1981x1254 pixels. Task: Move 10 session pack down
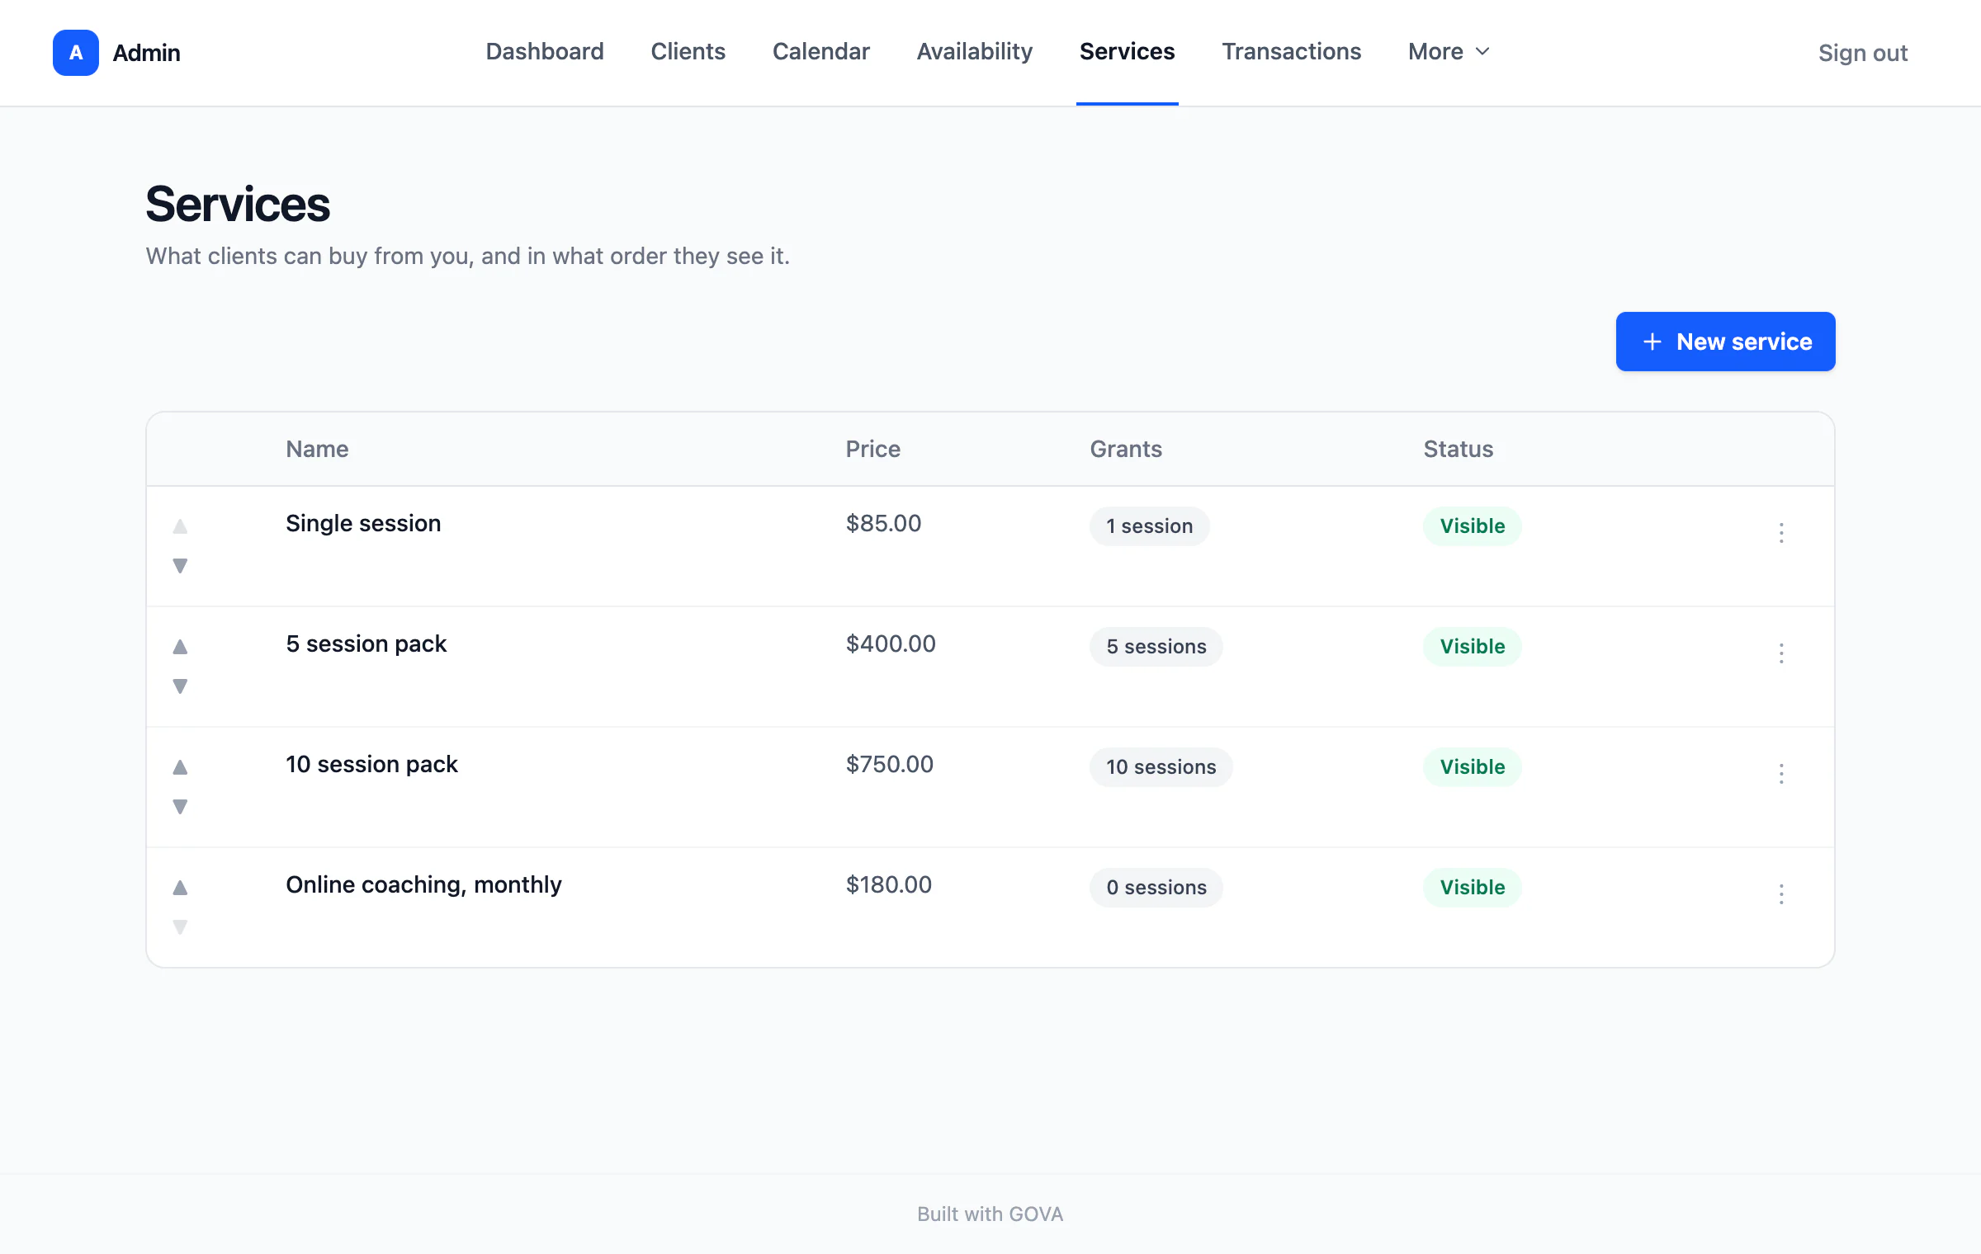click(180, 807)
